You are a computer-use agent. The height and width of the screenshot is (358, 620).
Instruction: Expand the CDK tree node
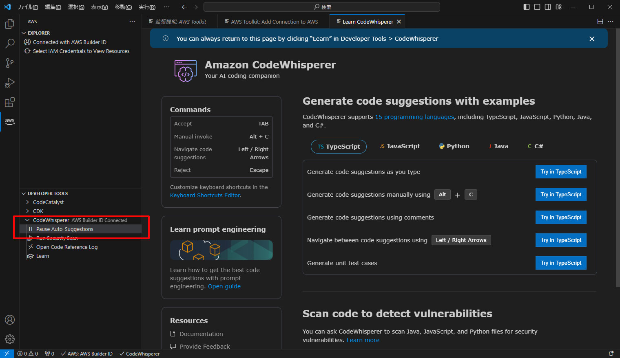[x=27, y=211]
